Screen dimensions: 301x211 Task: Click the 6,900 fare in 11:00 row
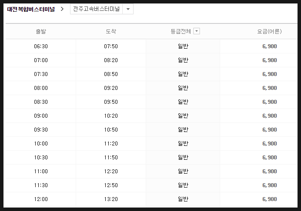(270, 171)
